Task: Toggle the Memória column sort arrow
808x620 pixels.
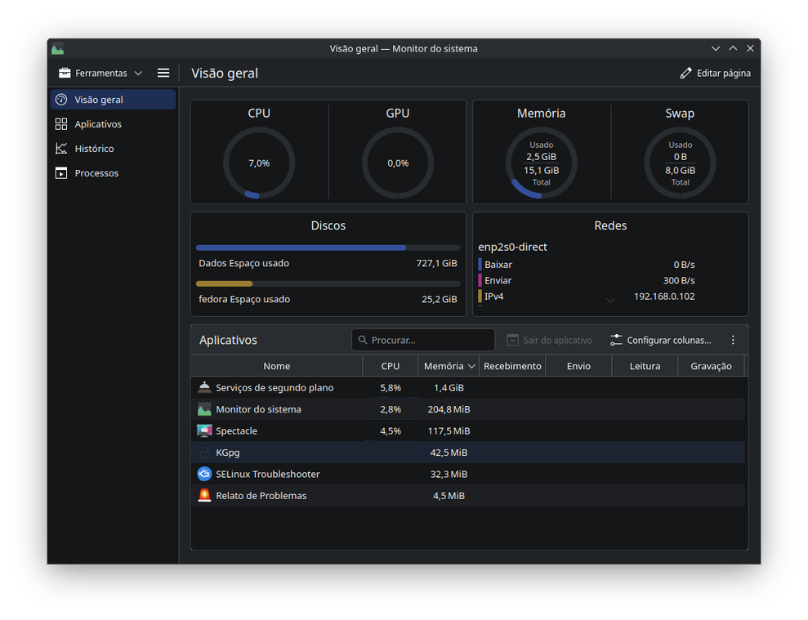Action: coord(471,367)
